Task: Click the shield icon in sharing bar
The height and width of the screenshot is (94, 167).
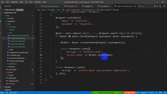Action: coord(122,93)
